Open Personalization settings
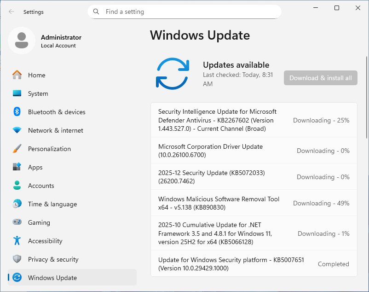369x292 pixels. click(x=72, y=149)
